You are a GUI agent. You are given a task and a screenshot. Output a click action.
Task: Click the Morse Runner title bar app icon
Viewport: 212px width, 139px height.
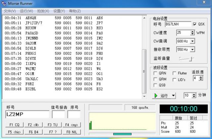pyautogui.click(x=4, y=3)
